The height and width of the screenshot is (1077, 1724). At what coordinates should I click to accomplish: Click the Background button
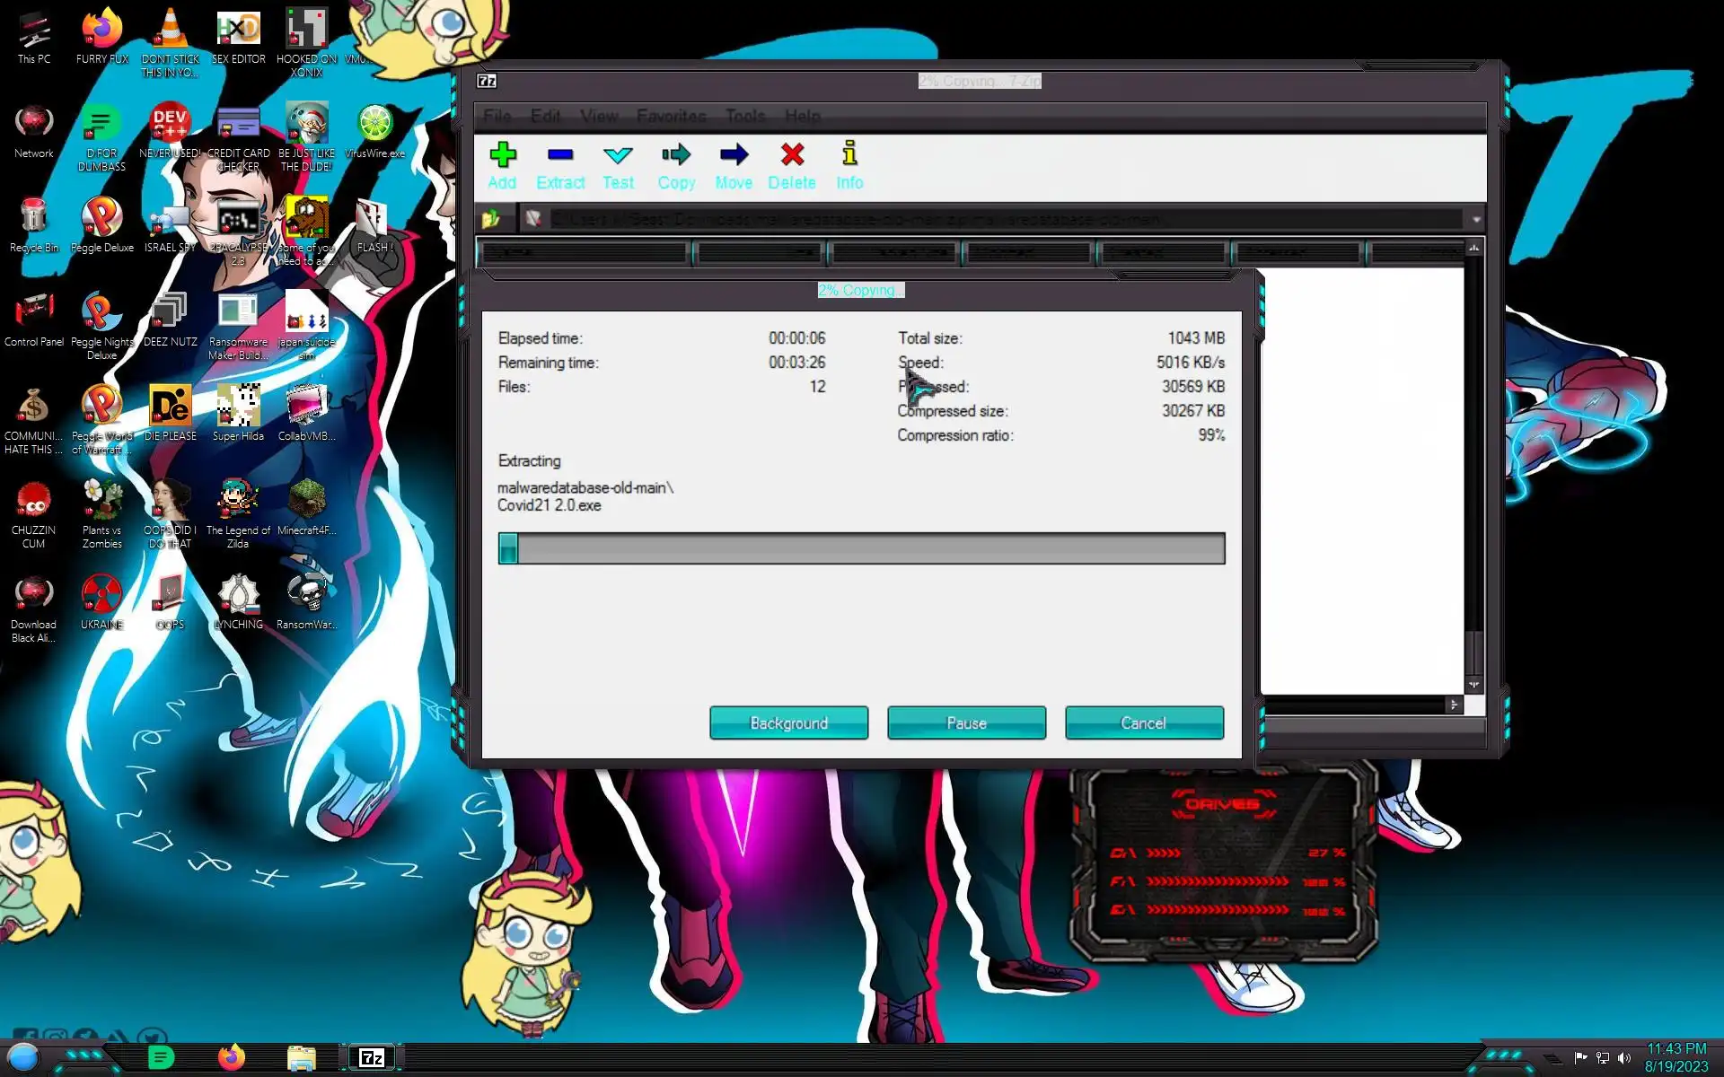tap(788, 722)
